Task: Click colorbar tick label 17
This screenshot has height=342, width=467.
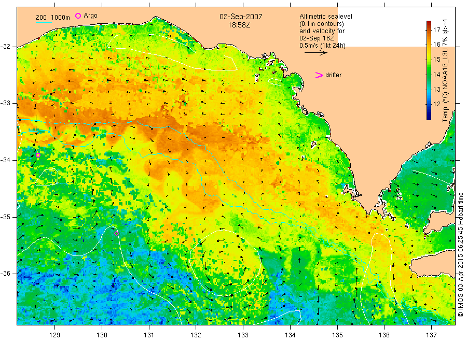Action: click(436, 30)
